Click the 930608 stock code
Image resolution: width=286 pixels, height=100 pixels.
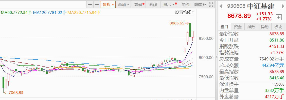pos(236,6)
